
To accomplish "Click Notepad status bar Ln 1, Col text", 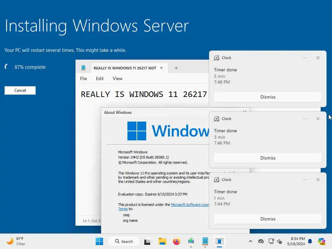I will click(x=92, y=220).
